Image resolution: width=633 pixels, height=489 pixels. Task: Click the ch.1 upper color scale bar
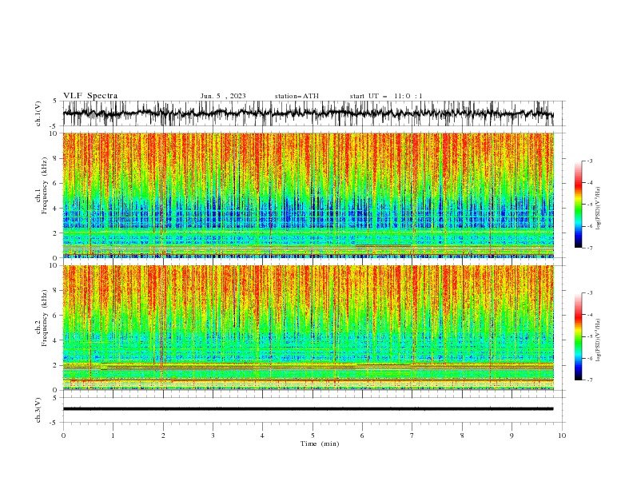point(578,205)
